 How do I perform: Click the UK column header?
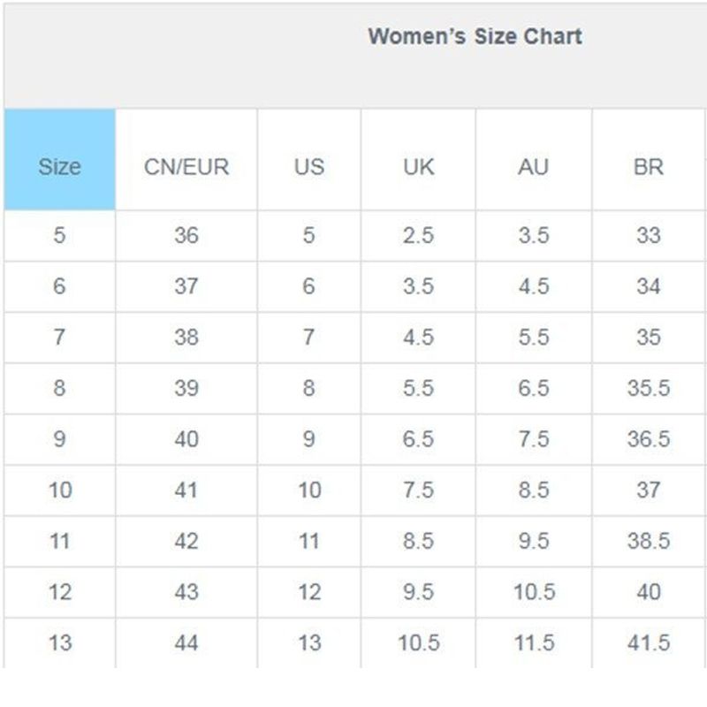(418, 166)
